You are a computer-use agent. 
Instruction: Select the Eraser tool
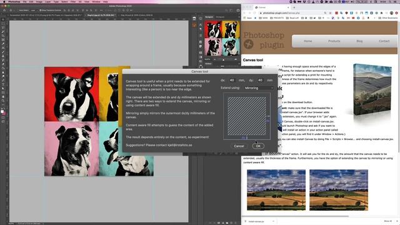pos(3,64)
